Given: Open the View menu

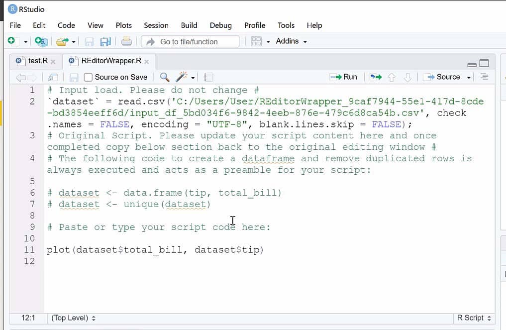Looking at the screenshot, I should point(95,25).
